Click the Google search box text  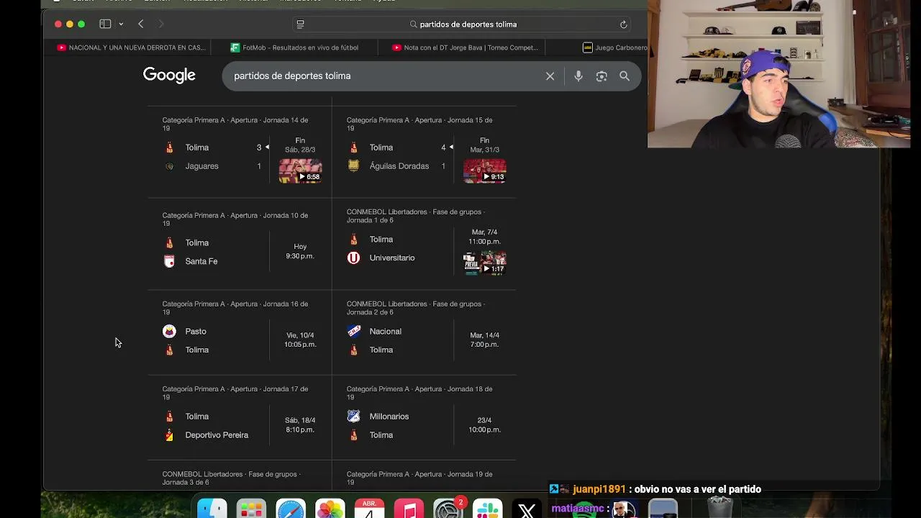pos(292,76)
